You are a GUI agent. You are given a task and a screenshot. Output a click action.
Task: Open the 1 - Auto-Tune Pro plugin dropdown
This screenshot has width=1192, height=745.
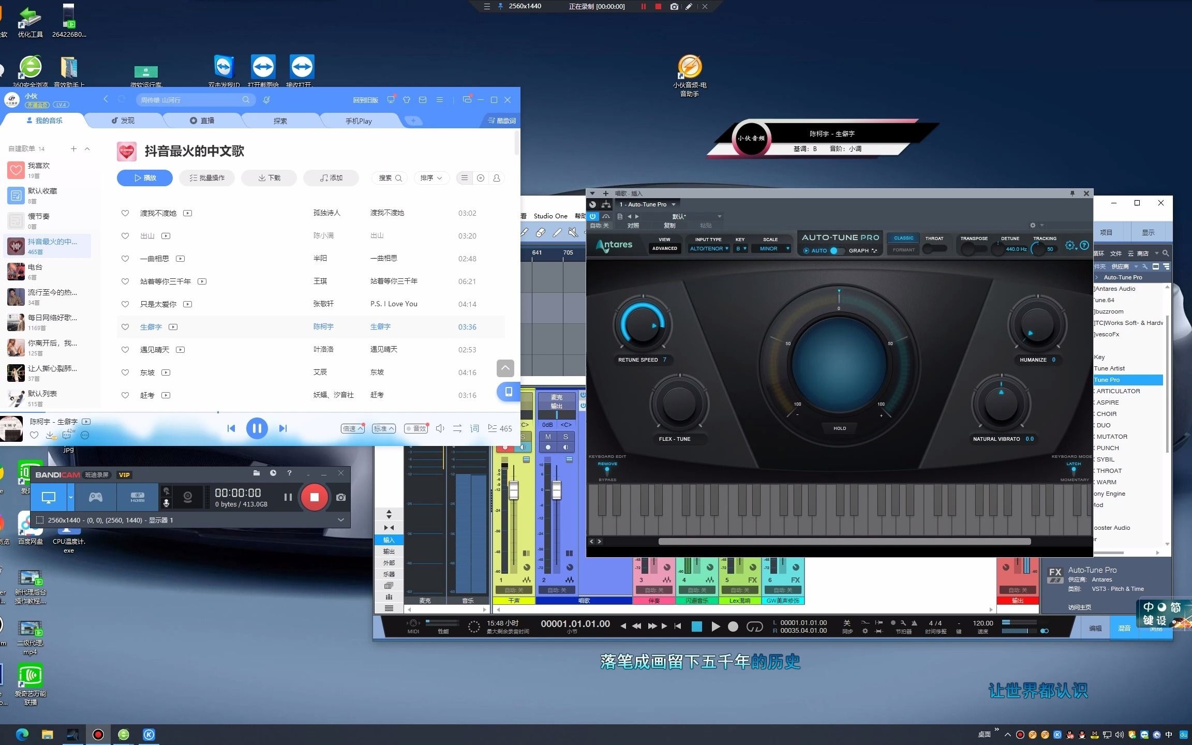[x=647, y=204]
